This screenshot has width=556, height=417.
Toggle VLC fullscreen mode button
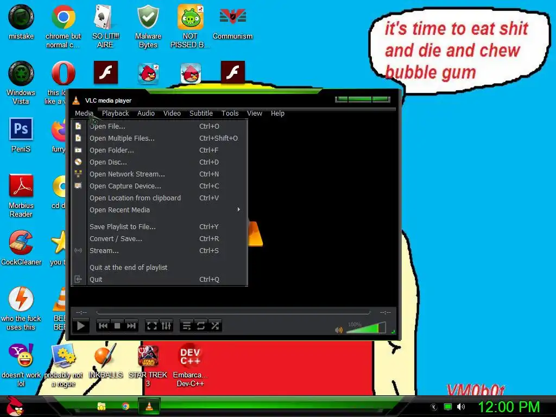click(x=152, y=326)
